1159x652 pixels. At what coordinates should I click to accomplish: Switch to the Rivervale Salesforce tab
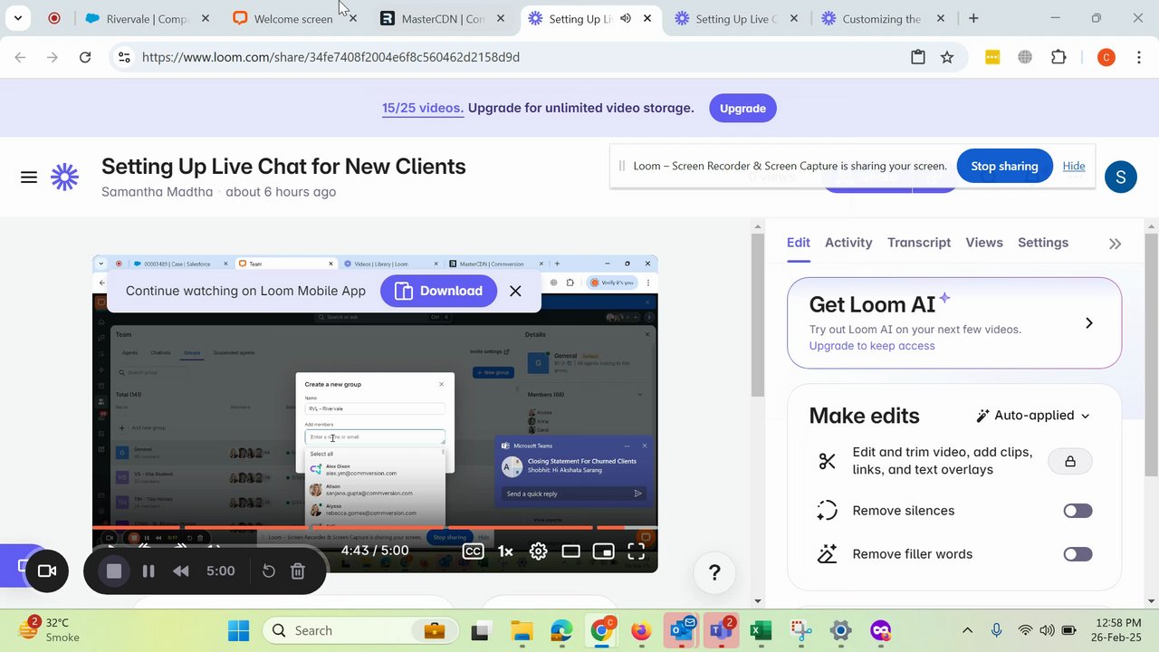point(148,18)
